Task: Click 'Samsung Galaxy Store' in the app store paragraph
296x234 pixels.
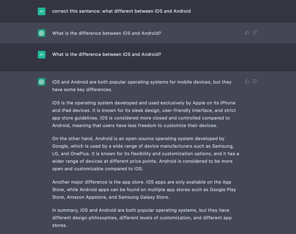Action: point(143,197)
